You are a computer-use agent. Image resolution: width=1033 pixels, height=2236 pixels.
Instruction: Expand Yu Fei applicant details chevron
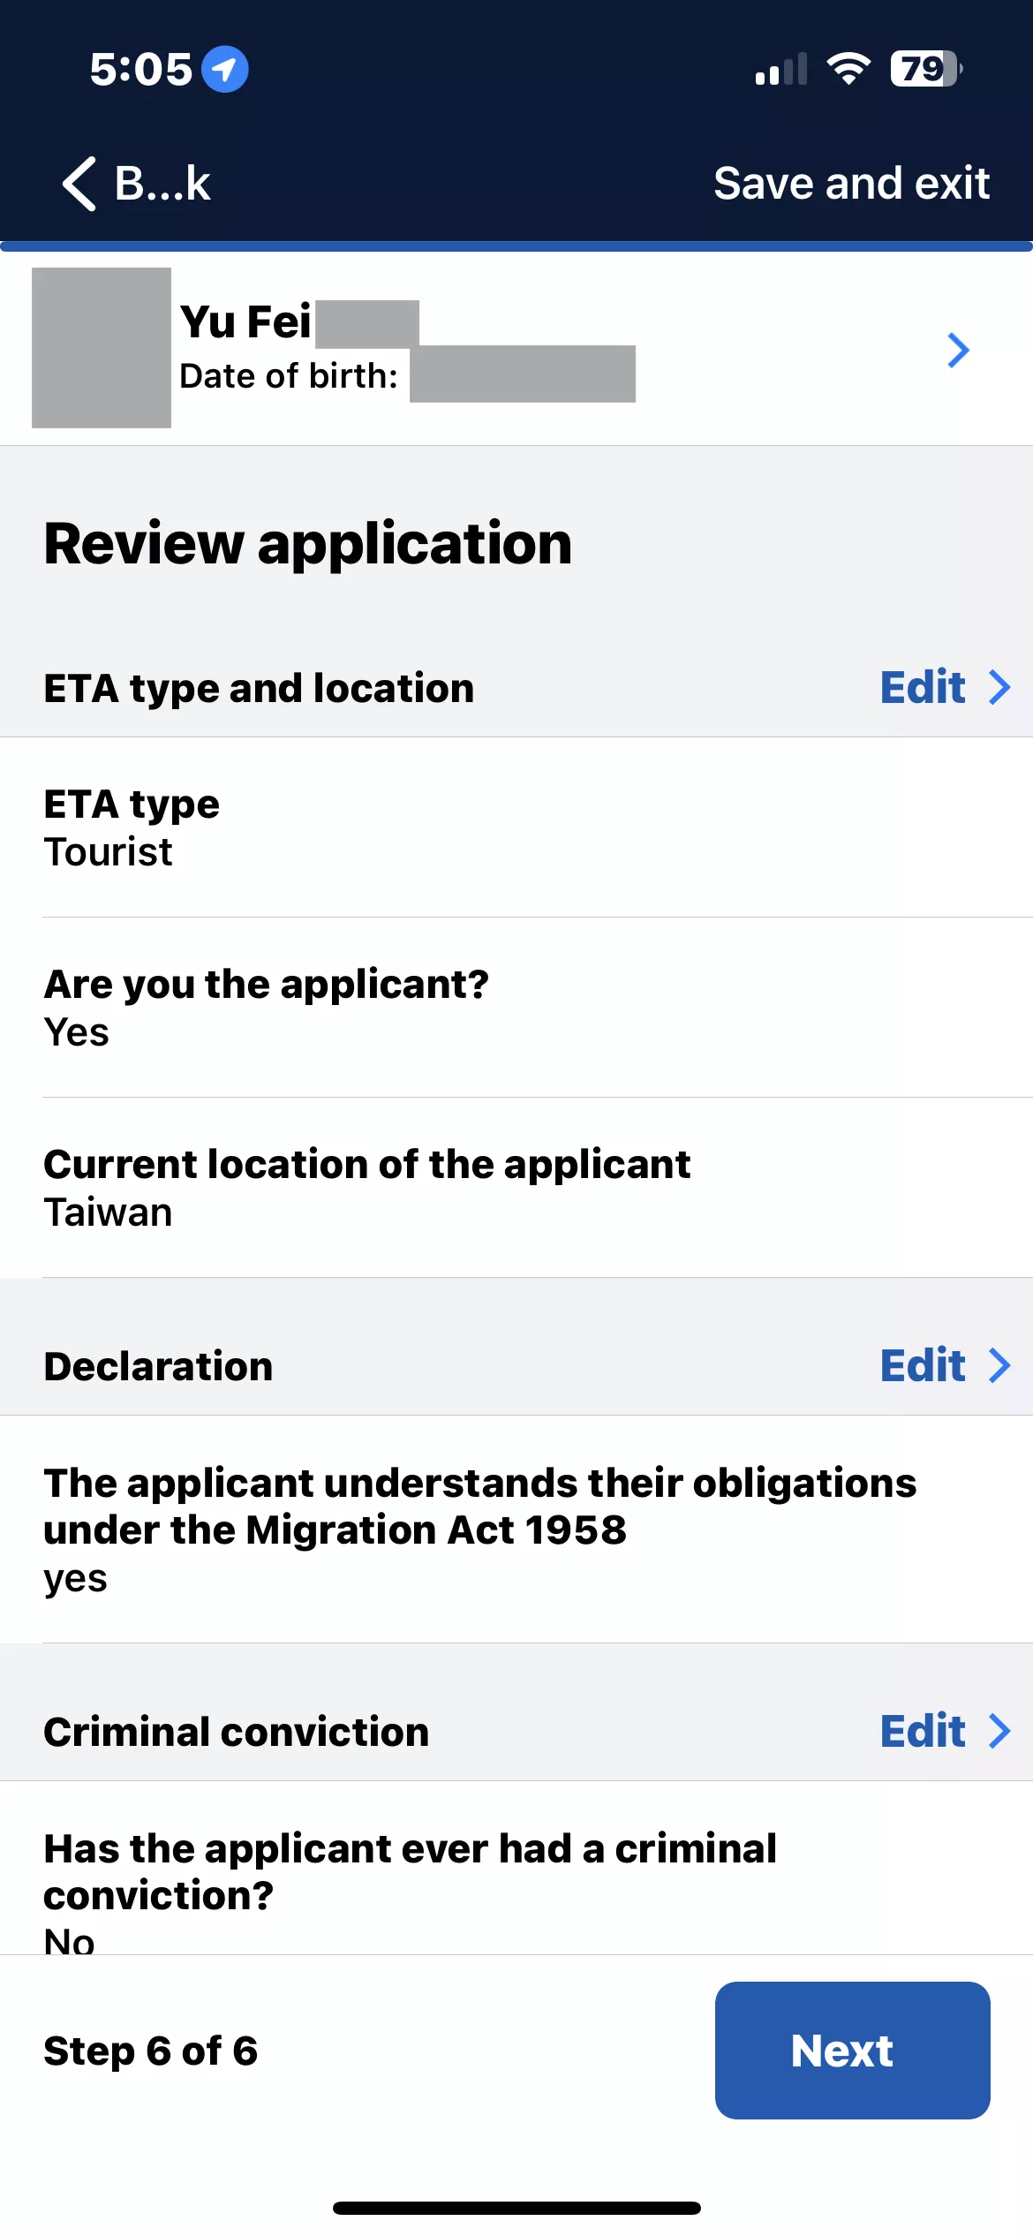point(958,351)
